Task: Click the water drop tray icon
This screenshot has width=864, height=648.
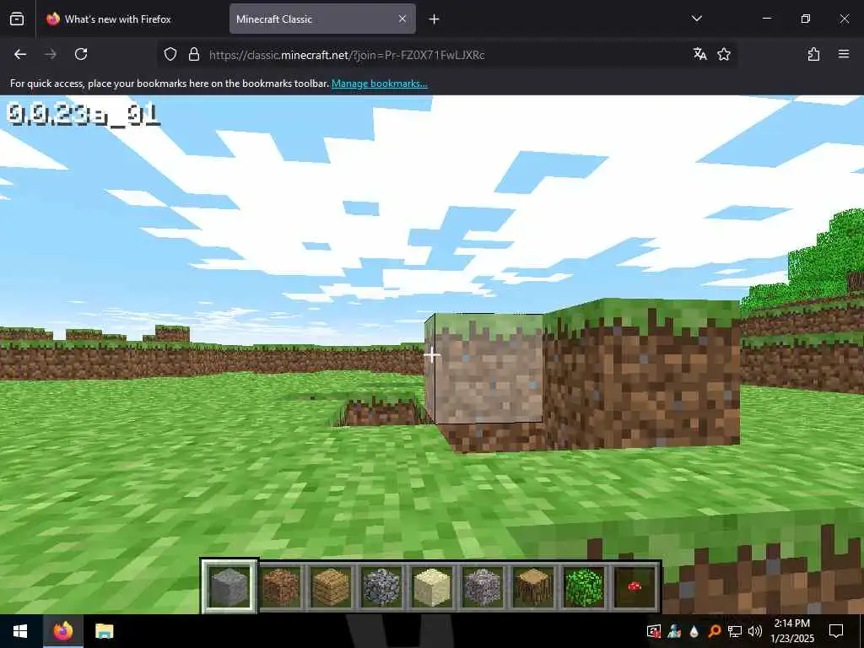Action: click(694, 631)
